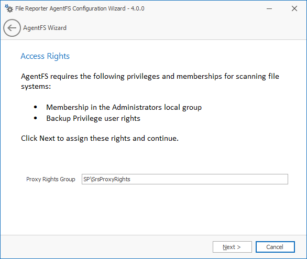The height and width of the screenshot is (259, 307).
Task: Cancel the AgentFS configuration wizard
Action: coord(275,247)
